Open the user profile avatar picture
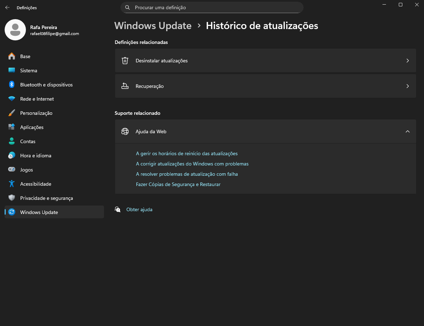The height and width of the screenshot is (326, 424). pos(15,30)
